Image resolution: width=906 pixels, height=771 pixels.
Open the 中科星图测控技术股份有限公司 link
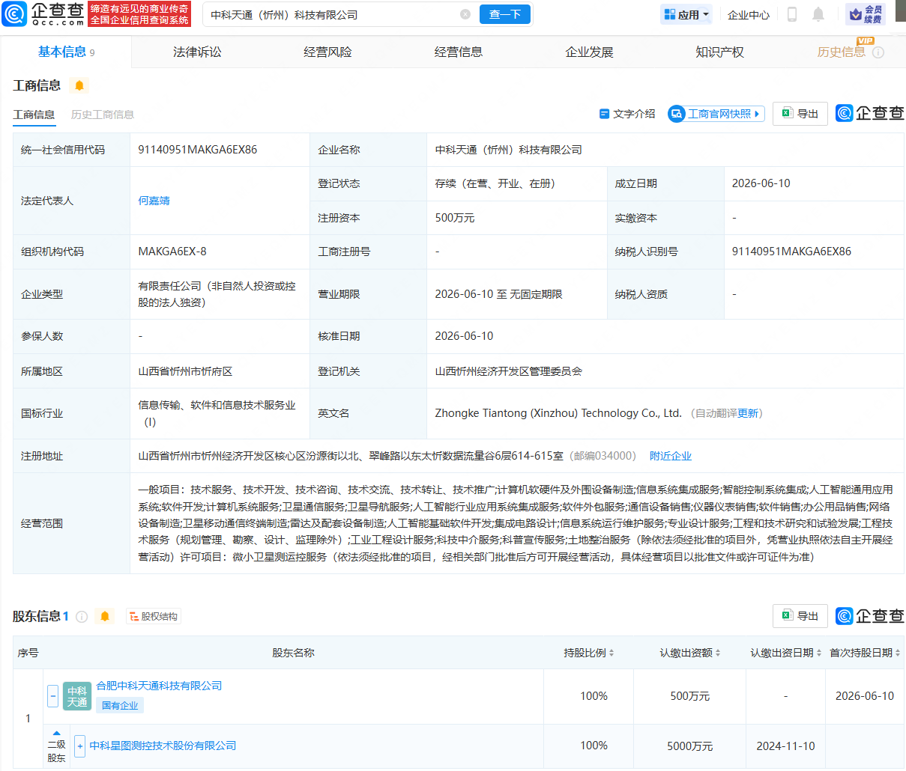(x=163, y=746)
